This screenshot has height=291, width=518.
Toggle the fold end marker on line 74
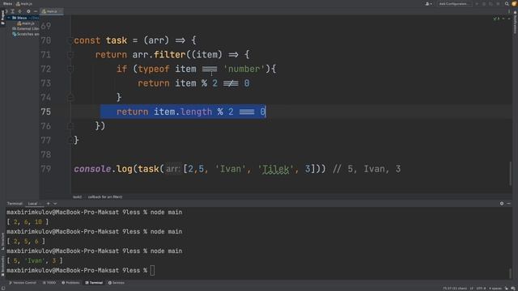(x=70, y=97)
